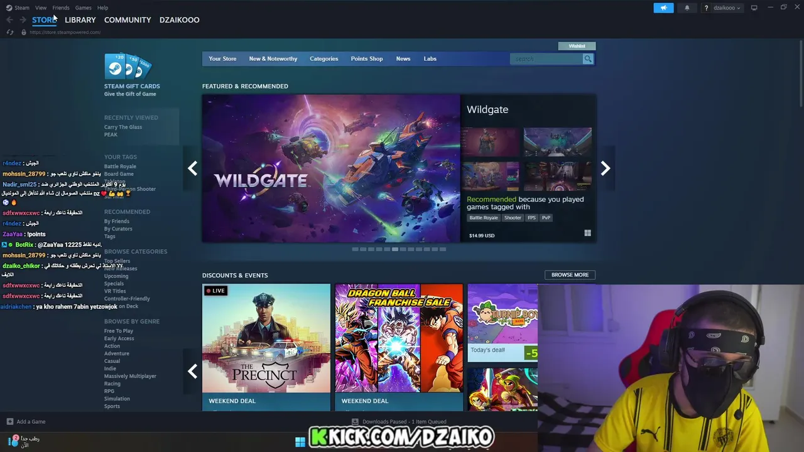Click the question mark help icon

pyautogui.click(x=707, y=8)
